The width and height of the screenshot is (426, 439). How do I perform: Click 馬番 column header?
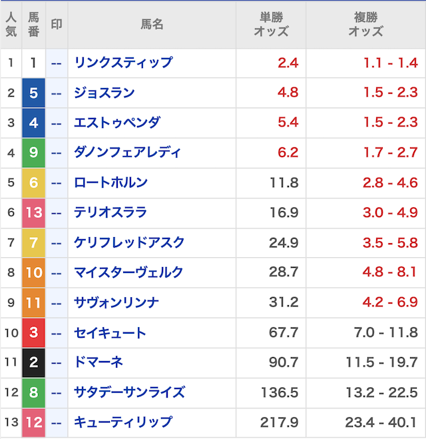coord(34,25)
